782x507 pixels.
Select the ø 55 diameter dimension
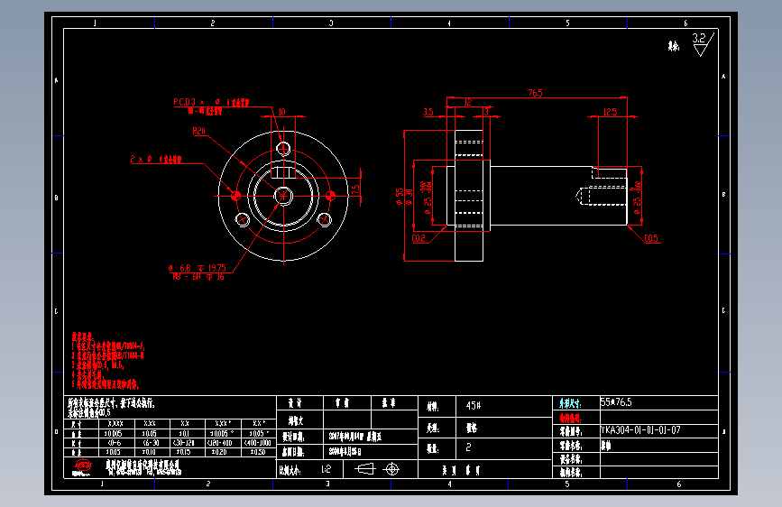tap(399, 197)
